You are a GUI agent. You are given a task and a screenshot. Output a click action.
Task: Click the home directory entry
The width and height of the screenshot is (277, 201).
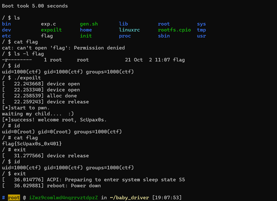click(x=86, y=30)
